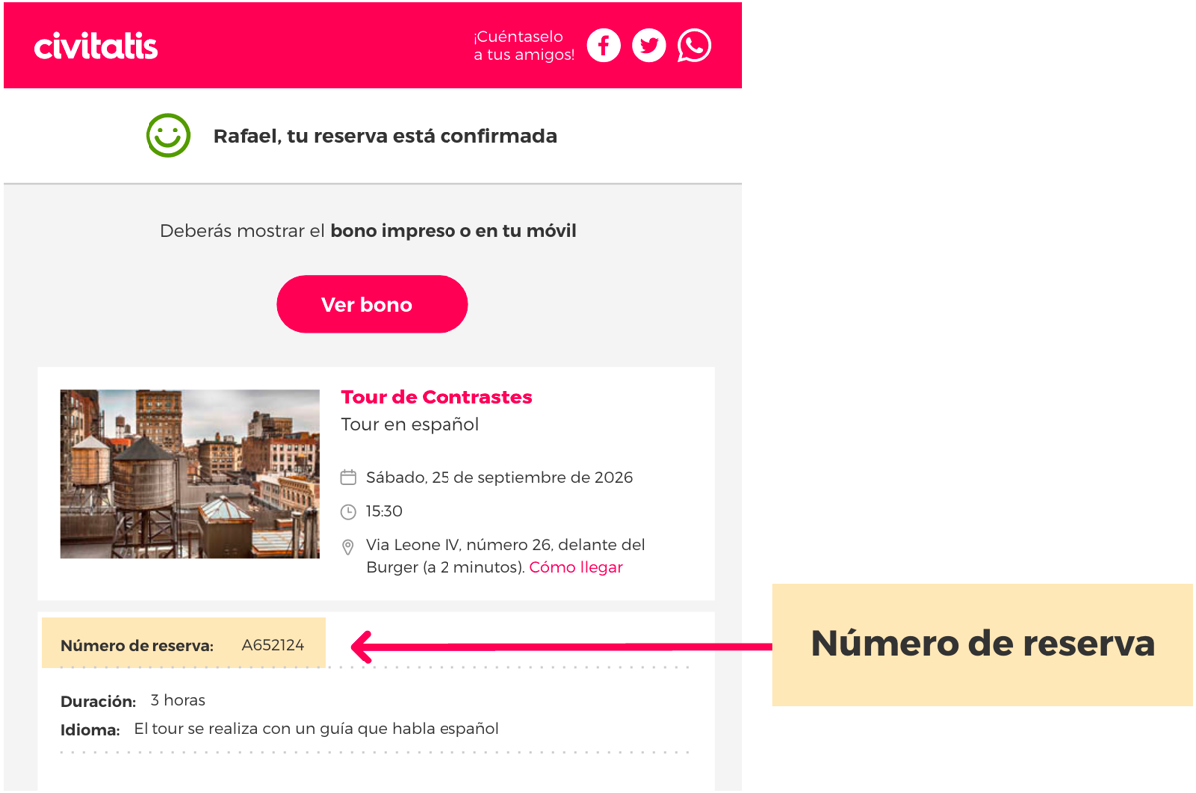Viewport: 1196px width, 793px height.
Task: Open the Tour de Contrastes title link
Action: 437,397
